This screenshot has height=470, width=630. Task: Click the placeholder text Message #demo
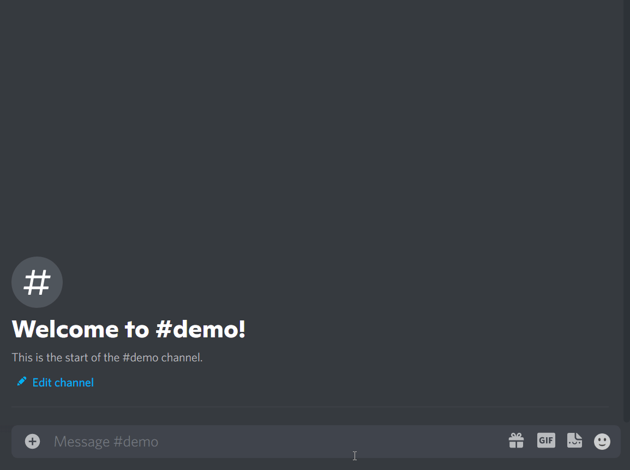[x=106, y=442]
